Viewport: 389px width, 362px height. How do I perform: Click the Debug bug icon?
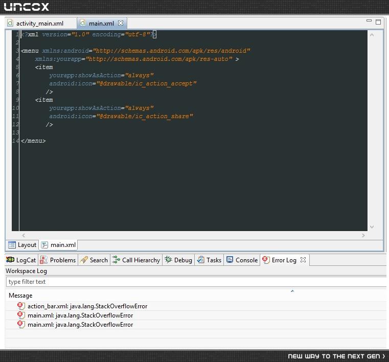(168, 260)
